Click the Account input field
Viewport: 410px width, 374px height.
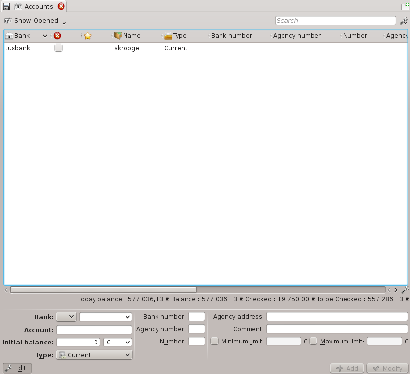94,330
